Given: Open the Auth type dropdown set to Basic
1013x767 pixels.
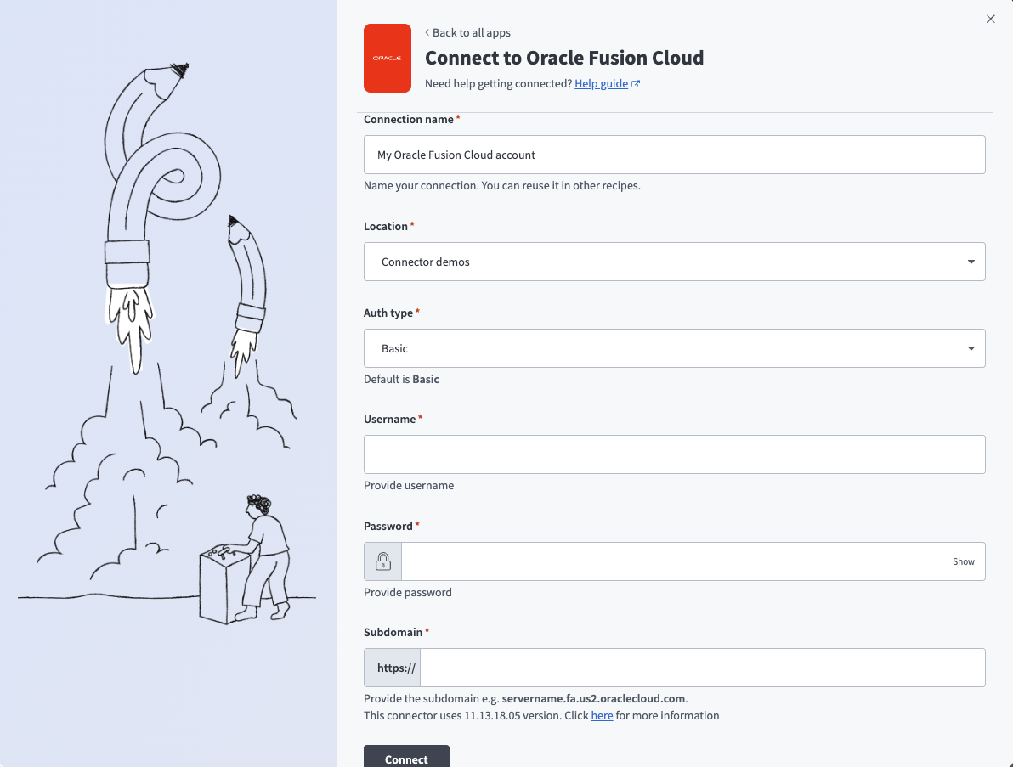Looking at the screenshot, I should (674, 348).
